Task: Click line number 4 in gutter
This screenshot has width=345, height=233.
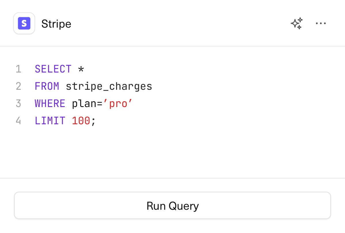Action: [18, 121]
